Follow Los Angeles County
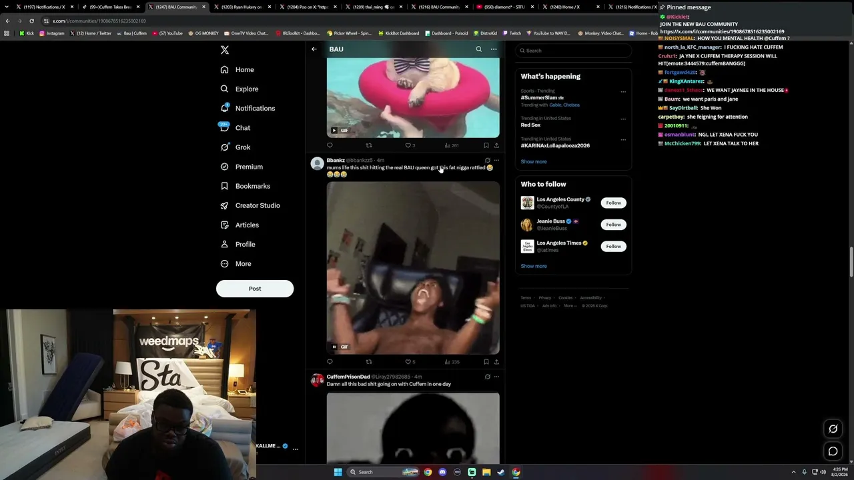The height and width of the screenshot is (480, 854). coord(613,203)
